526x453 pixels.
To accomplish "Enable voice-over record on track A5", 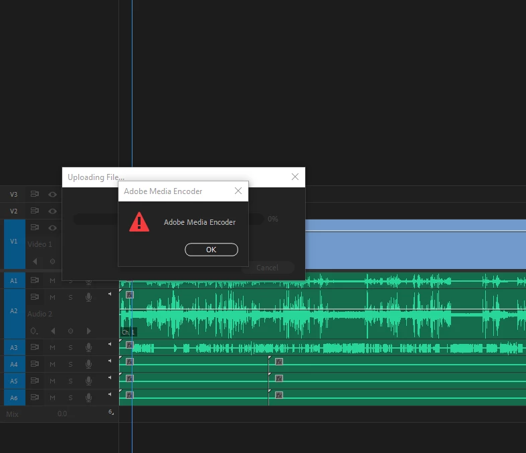I will pos(88,381).
